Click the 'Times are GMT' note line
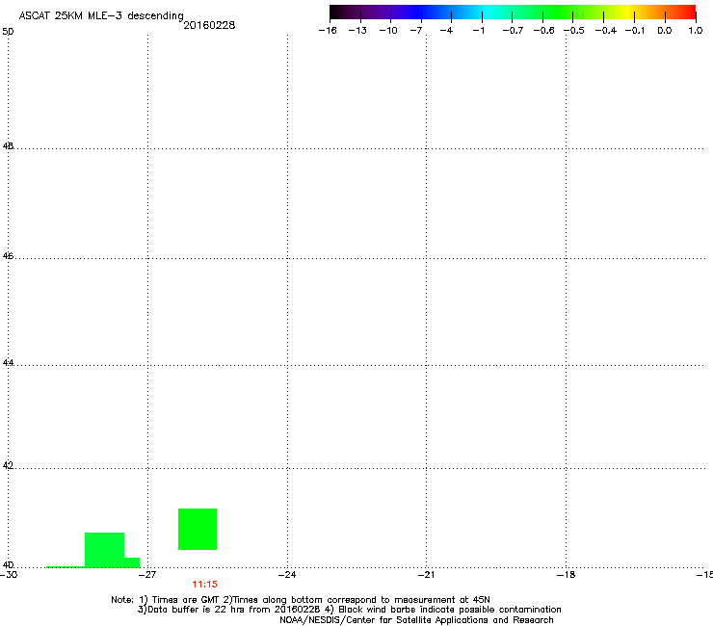This screenshot has height=626, width=713. [301, 600]
